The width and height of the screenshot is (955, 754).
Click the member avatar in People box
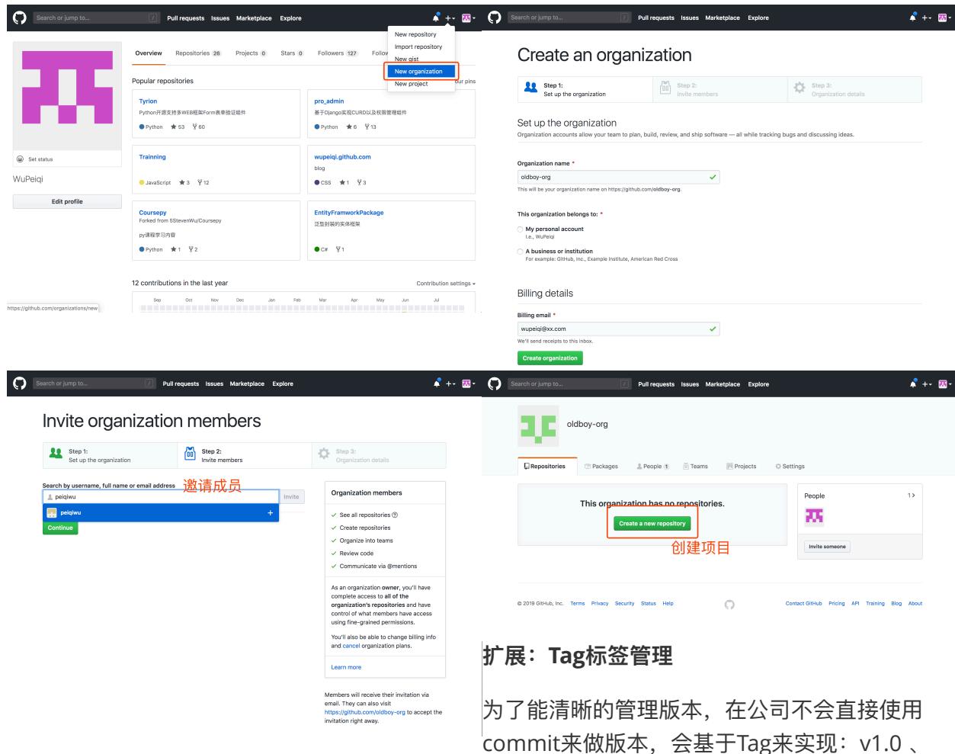(814, 516)
